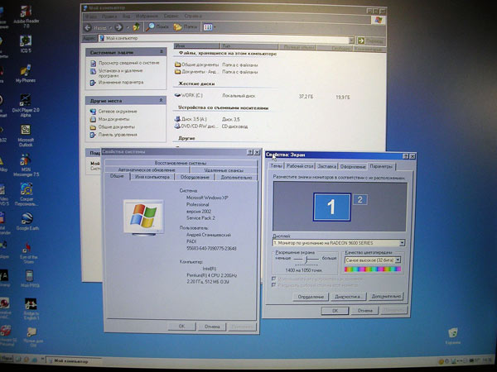Click OK in the Свойства: Экран dialog

(335, 311)
